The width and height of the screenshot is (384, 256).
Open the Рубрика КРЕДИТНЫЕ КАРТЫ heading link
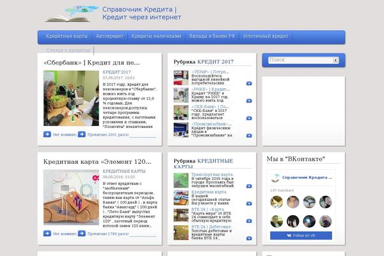pyautogui.click(x=204, y=164)
